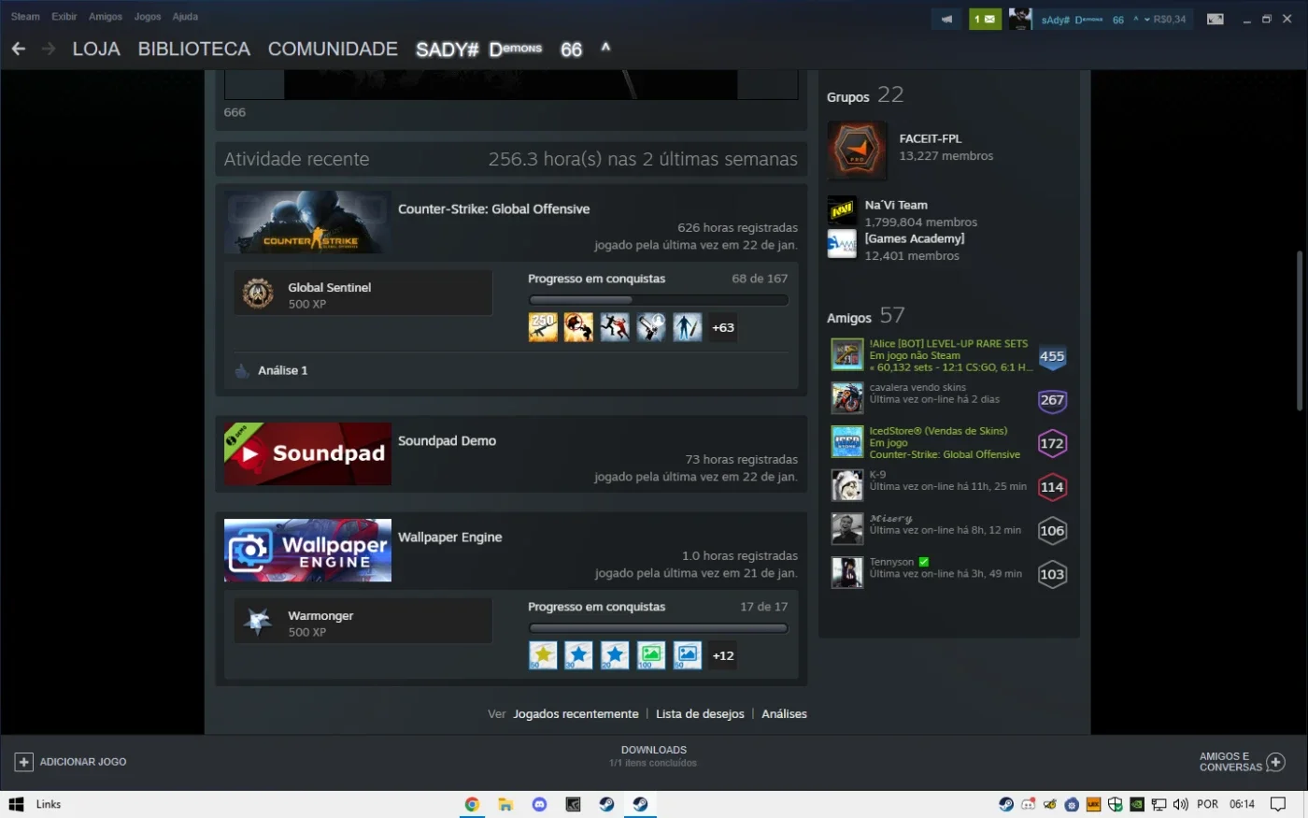Screen dimensions: 1308x818
Task: Show the +12 more Wallpaper Engine achievements
Action: coord(723,655)
